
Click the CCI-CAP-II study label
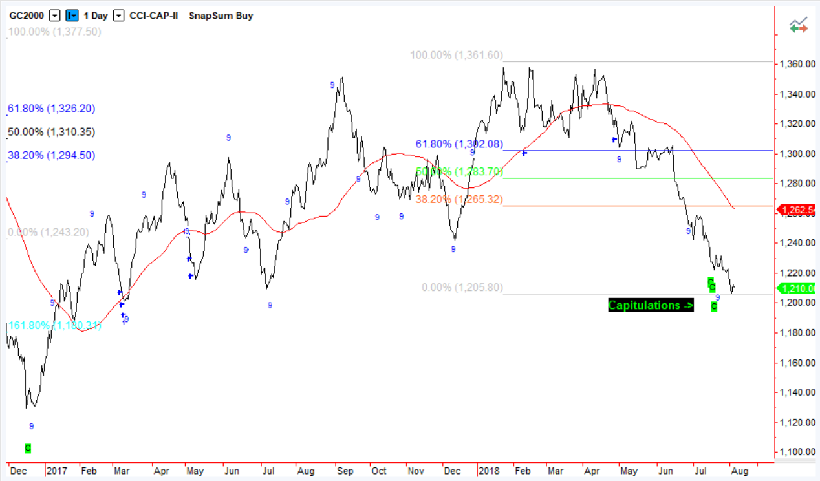[155, 16]
